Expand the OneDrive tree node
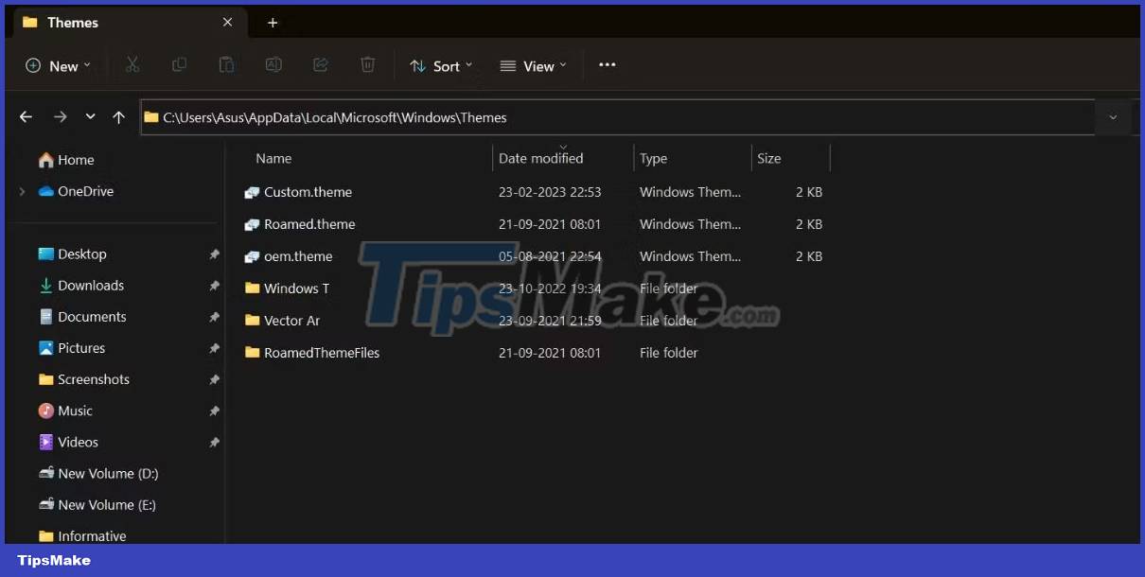The height and width of the screenshot is (577, 1145). click(21, 191)
